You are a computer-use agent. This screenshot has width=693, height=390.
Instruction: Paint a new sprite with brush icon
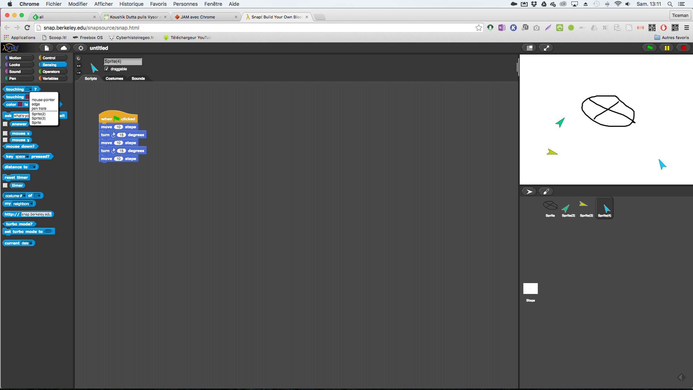click(546, 192)
